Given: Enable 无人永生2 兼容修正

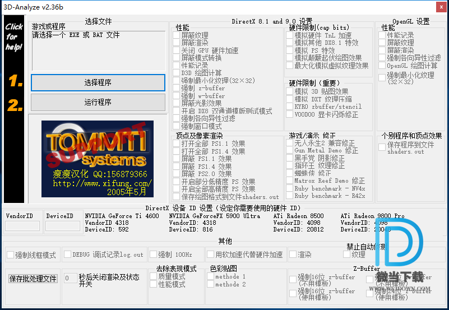Looking at the screenshot, I should [x=289, y=142].
